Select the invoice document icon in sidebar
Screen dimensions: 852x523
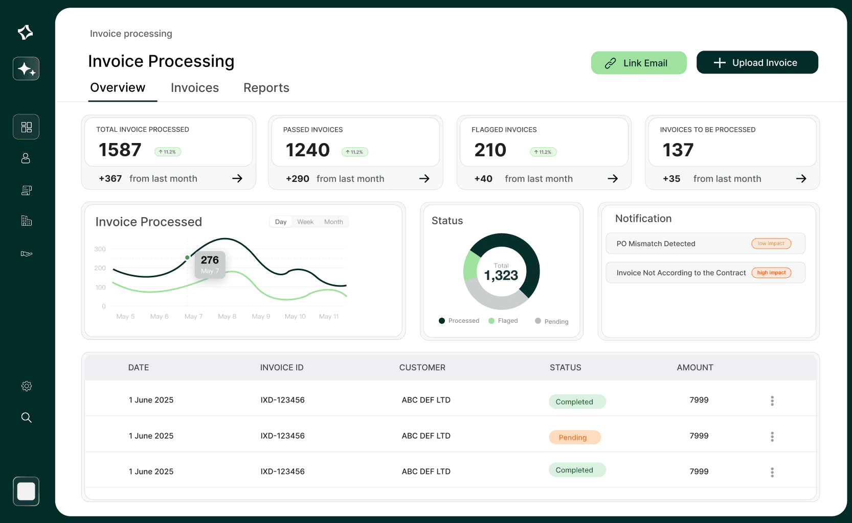click(26, 191)
